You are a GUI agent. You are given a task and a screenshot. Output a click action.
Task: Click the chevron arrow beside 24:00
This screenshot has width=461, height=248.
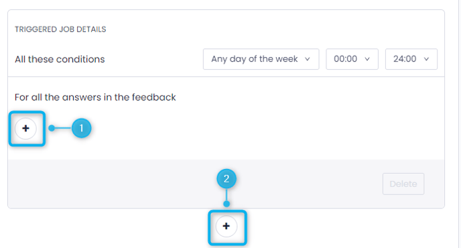click(x=426, y=59)
